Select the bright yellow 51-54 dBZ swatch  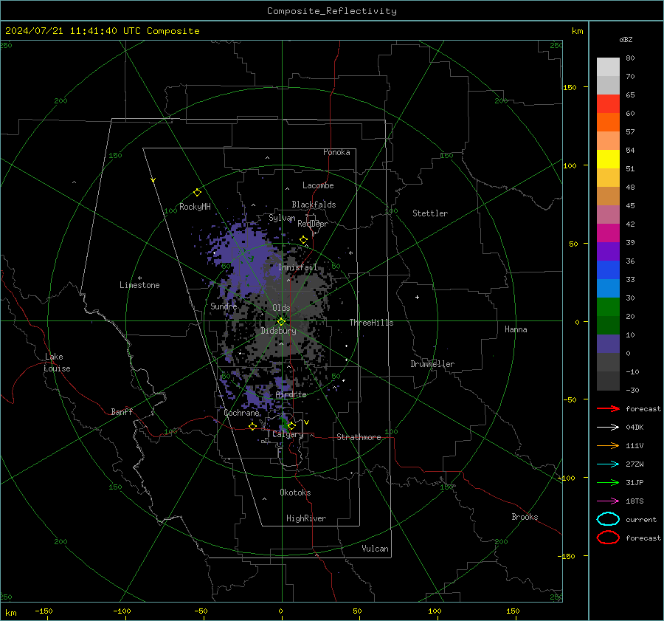608,159
